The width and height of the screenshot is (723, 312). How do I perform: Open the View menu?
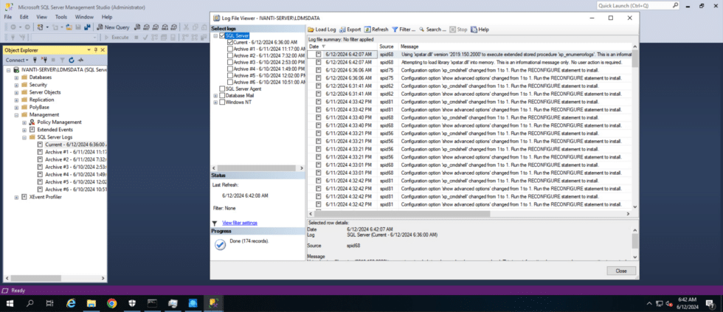coord(41,16)
